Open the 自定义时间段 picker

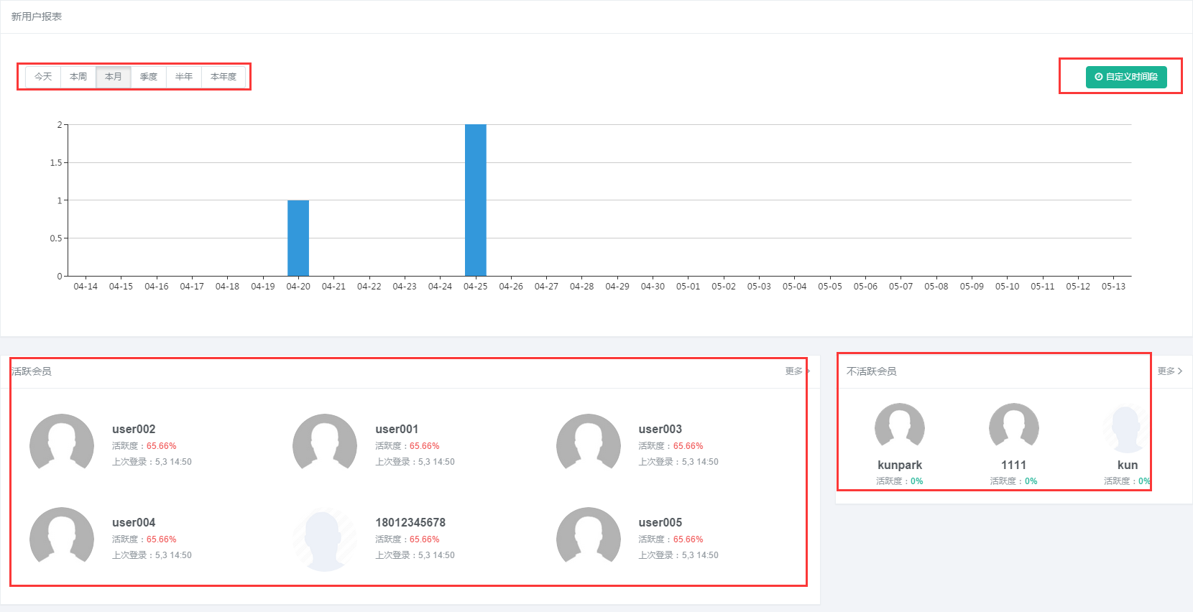pos(1126,77)
